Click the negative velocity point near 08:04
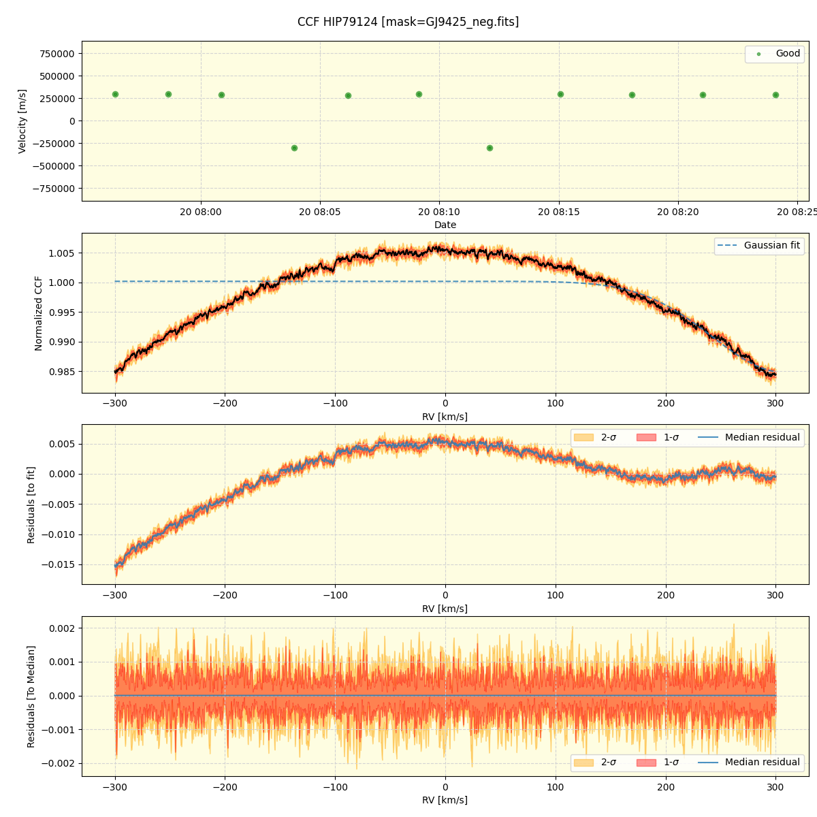This screenshot has height=817, width=817. tap(294, 148)
